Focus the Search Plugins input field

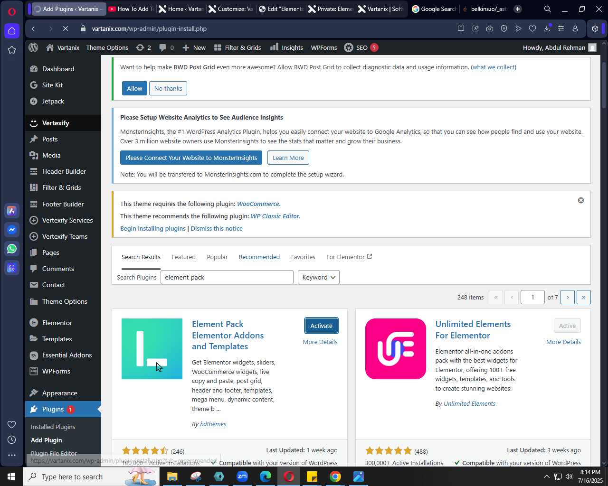point(227,277)
